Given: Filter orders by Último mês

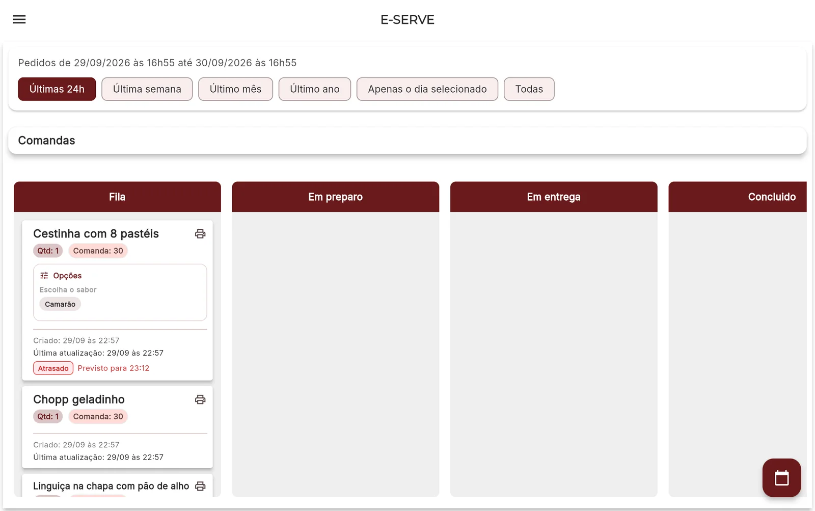Looking at the screenshot, I should (x=235, y=89).
